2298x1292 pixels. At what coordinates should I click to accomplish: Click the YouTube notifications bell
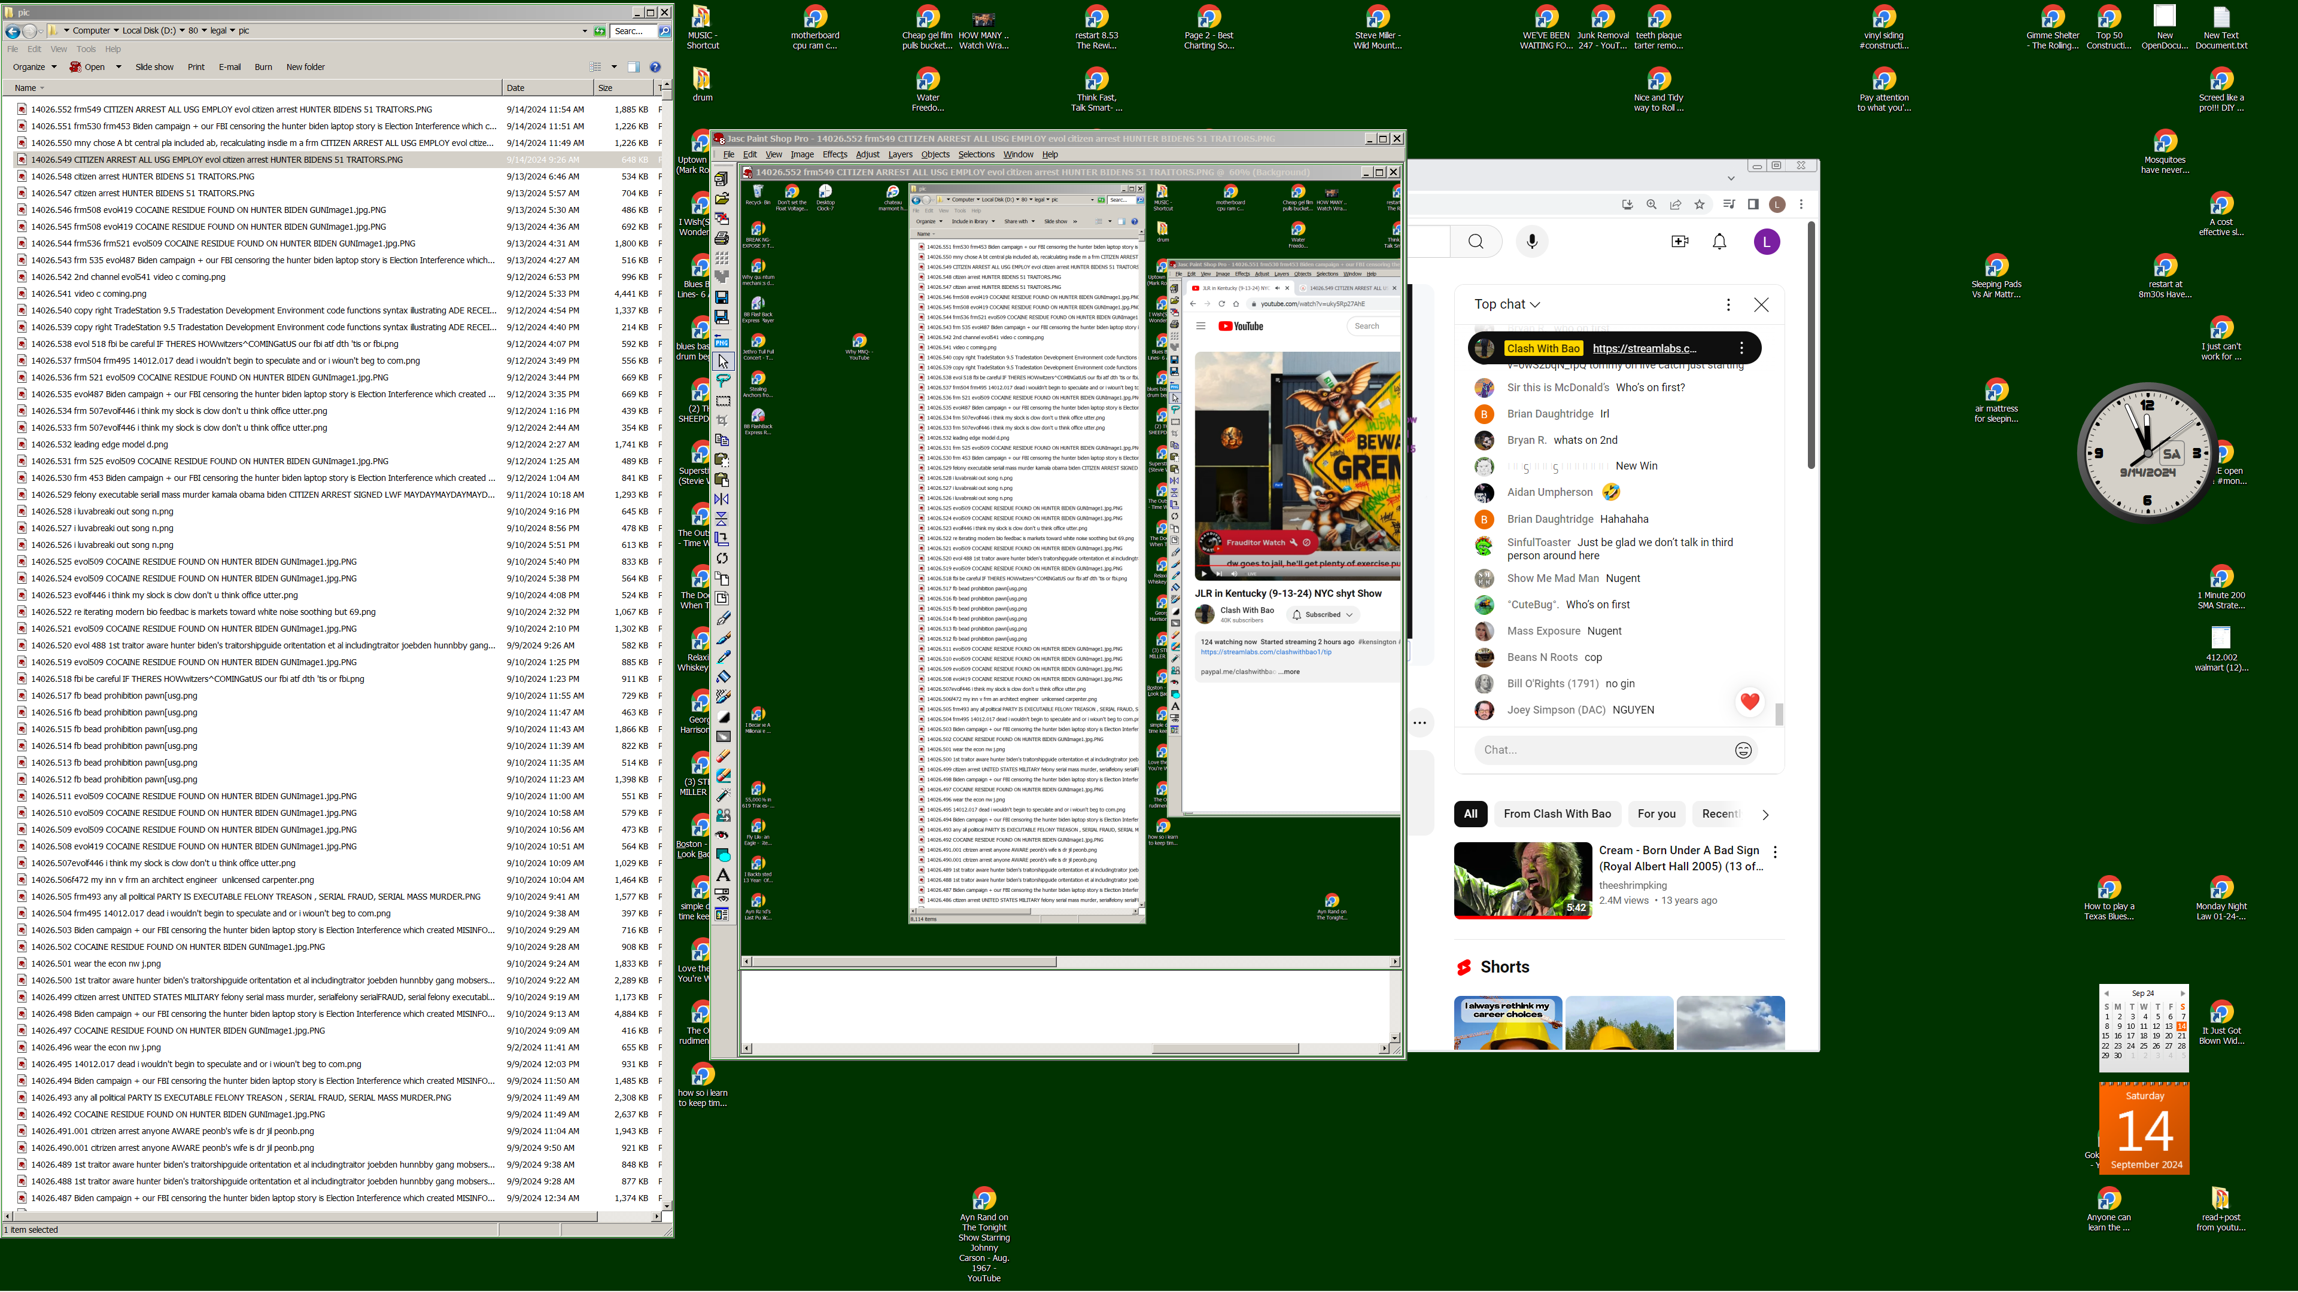coord(1719,242)
